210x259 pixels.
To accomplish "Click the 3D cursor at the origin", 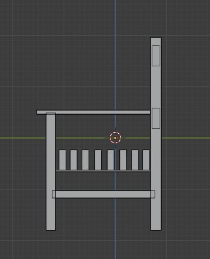I will pyautogui.click(x=115, y=138).
